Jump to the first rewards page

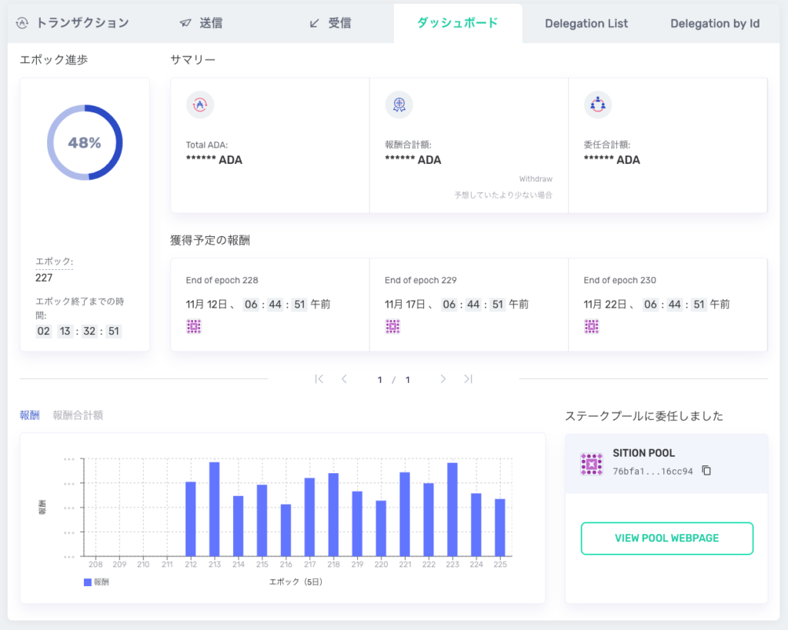tap(319, 379)
